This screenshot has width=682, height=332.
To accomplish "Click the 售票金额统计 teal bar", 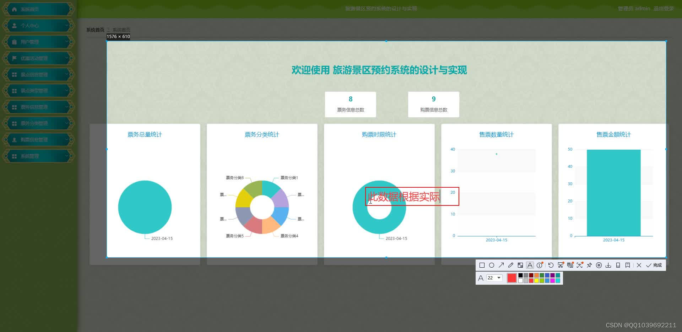I will 614,193.
